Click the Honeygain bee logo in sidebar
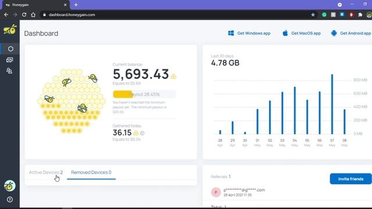Image resolution: width=372 pixels, height=209 pixels. coord(10,30)
